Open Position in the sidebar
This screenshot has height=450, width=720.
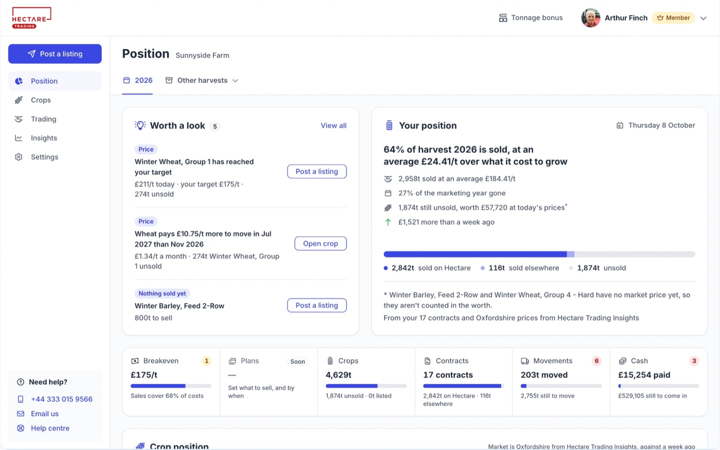tap(55, 81)
